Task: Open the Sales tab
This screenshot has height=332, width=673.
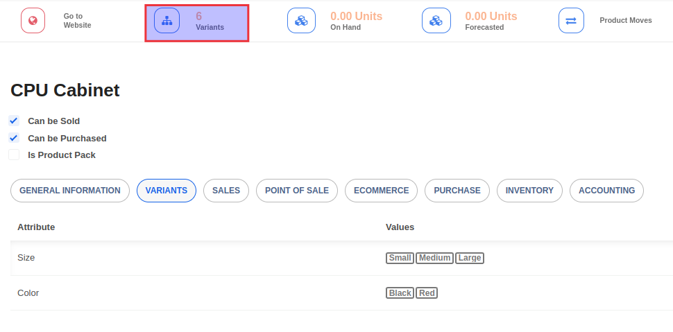Action: click(x=226, y=191)
